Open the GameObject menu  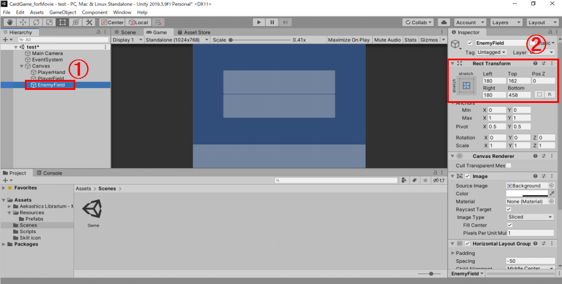(63, 12)
